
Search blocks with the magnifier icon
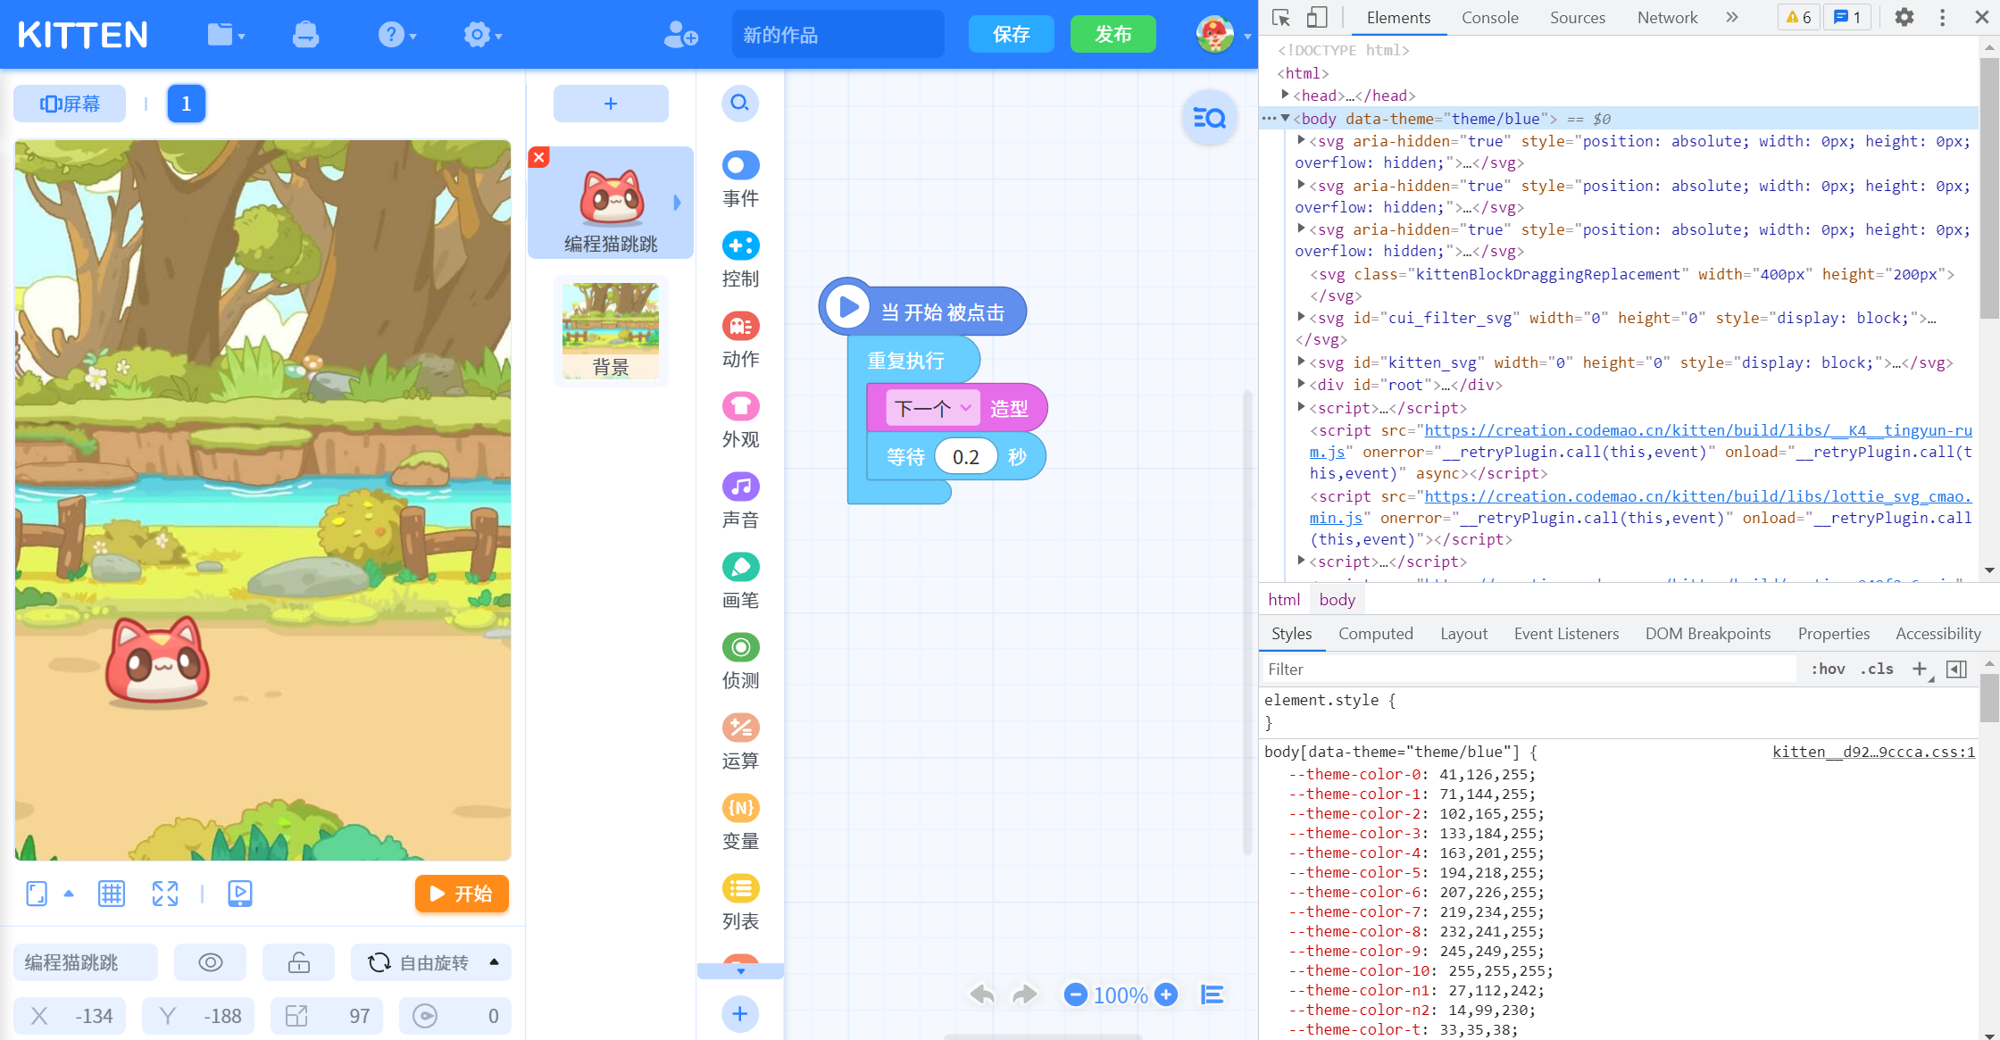pyautogui.click(x=740, y=104)
